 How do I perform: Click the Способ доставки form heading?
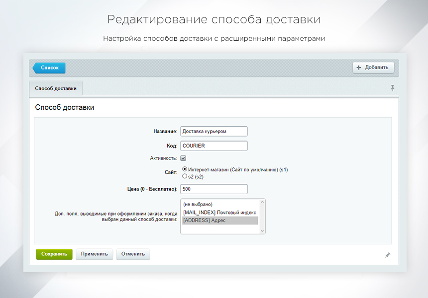click(x=65, y=107)
